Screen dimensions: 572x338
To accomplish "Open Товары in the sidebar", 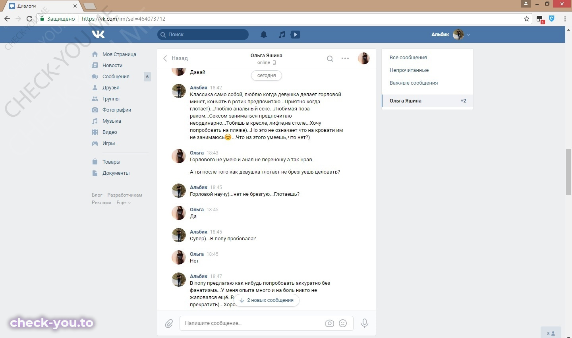I will (x=111, y=162).
